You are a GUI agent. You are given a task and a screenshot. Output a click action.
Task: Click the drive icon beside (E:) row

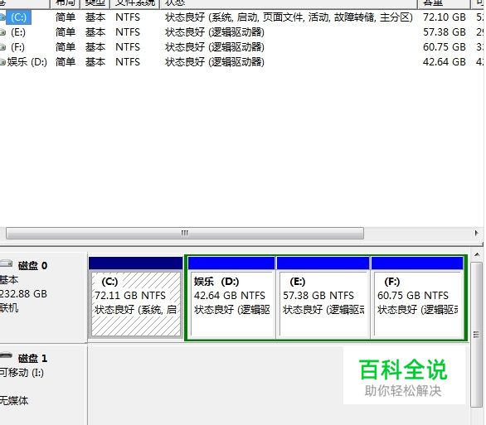2,31
